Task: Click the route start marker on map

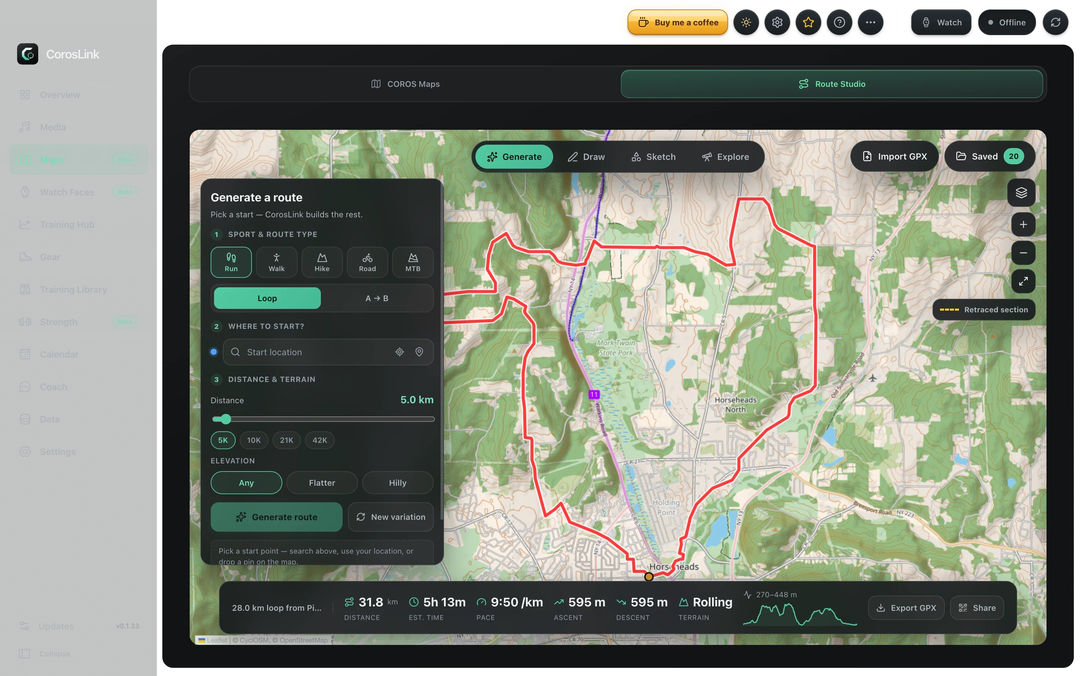Action: point(648,577)
